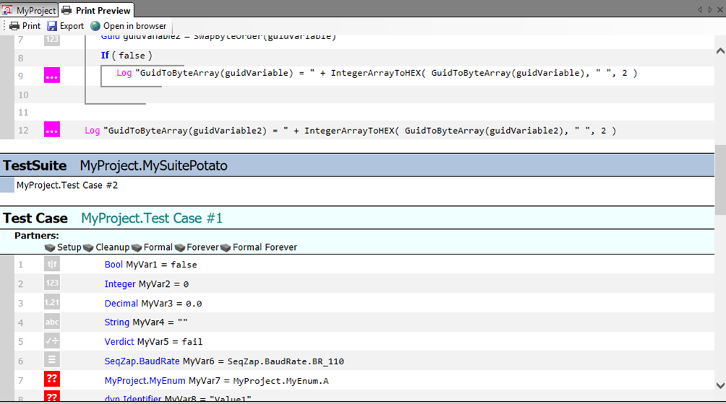Click the Setup partner icon

[50, 248]
